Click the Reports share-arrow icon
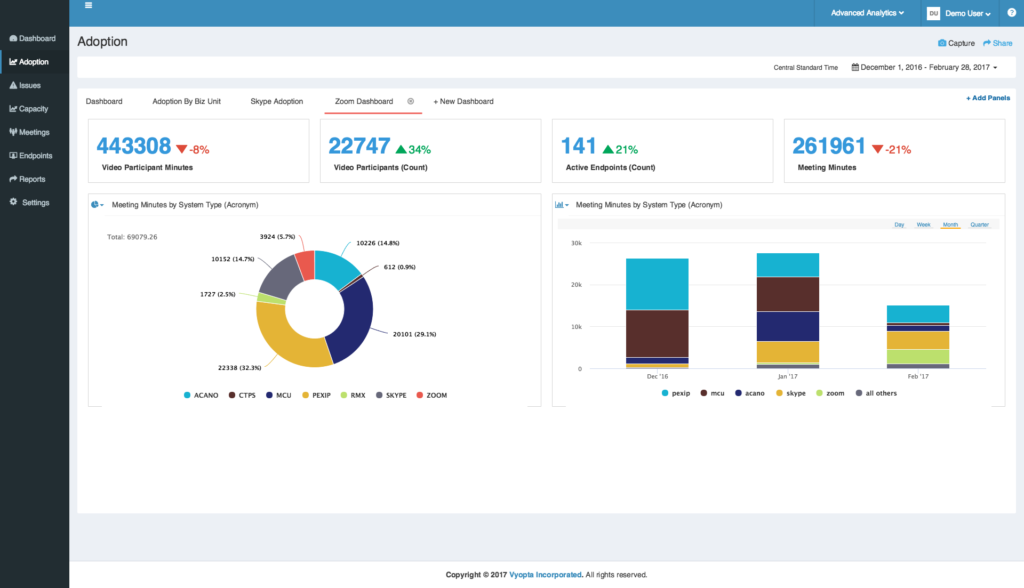 (13, 179)
